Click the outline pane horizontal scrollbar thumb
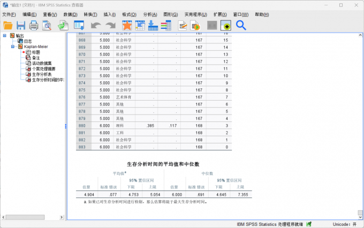364x228 pixels. point(25,217)
